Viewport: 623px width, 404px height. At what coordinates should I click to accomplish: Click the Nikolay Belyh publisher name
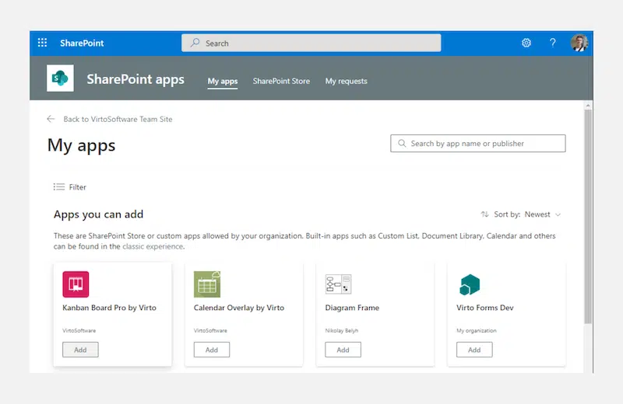coord(341,330)
